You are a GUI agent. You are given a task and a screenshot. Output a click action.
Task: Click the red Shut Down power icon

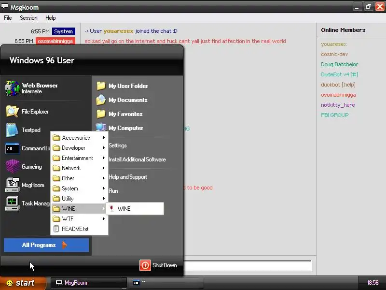coord(145,265)
